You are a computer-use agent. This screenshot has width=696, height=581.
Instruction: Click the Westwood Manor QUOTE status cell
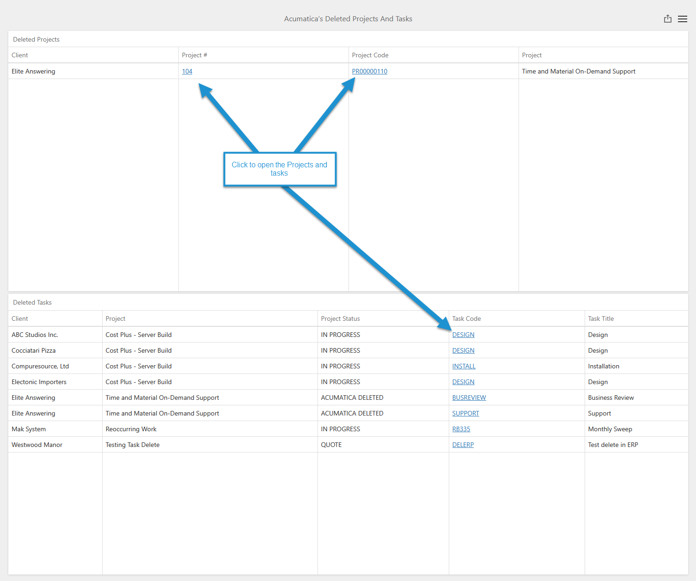pyautogui.click(x=331, y=445)
